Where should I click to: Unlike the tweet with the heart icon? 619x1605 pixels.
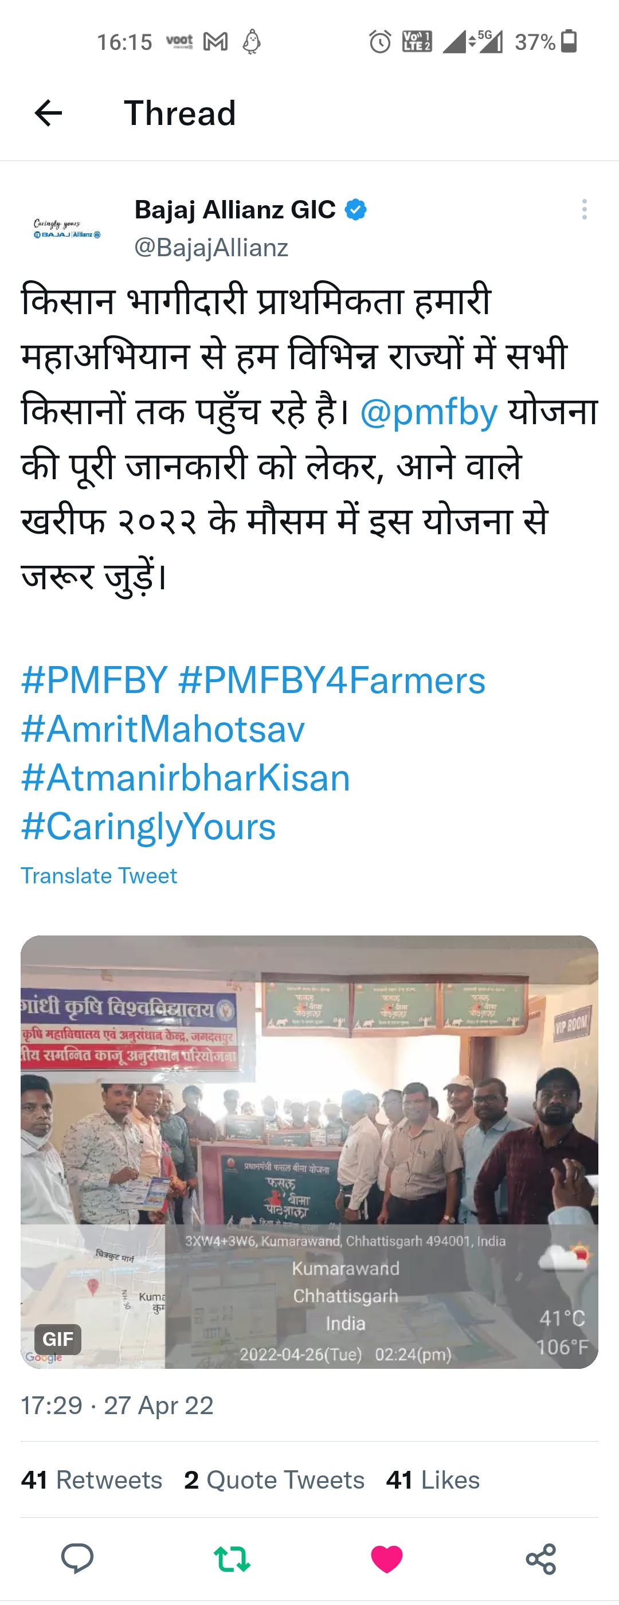tap(387, 1560)
